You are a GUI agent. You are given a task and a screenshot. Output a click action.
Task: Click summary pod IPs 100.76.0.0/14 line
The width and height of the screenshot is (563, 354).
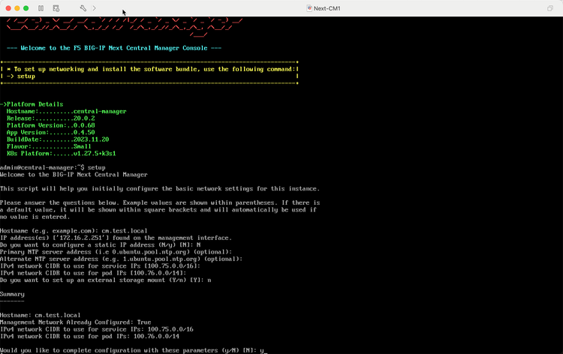(90, 336)
